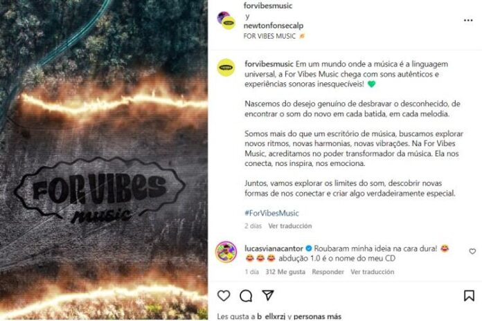This screenshot has height=321, width=482.
Task: Open forvibesmusic avatar beside the caption
Action: point(226,67)
